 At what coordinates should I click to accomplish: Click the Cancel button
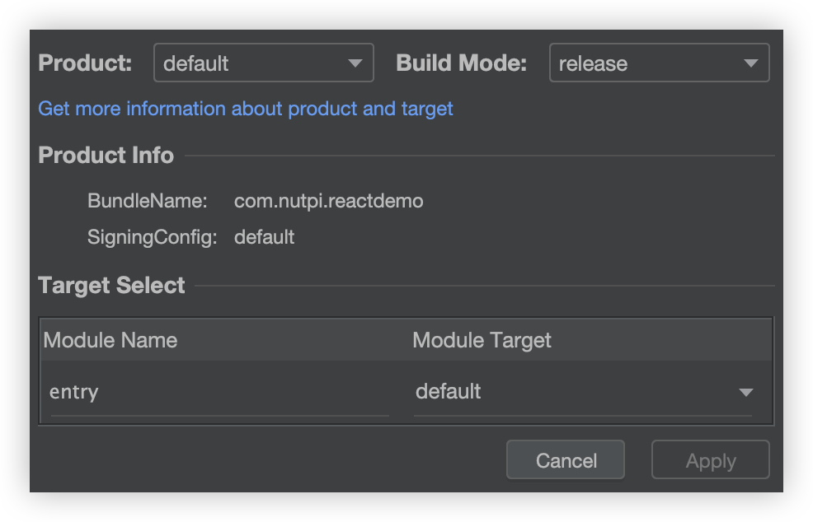[x=566, y=460]
